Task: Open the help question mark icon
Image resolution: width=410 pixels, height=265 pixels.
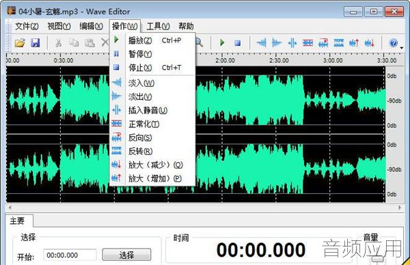Action: tap(394, 42)
